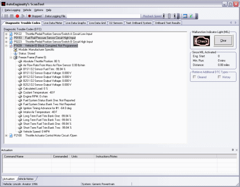Click the Clear MIL button

coord(223,41)
